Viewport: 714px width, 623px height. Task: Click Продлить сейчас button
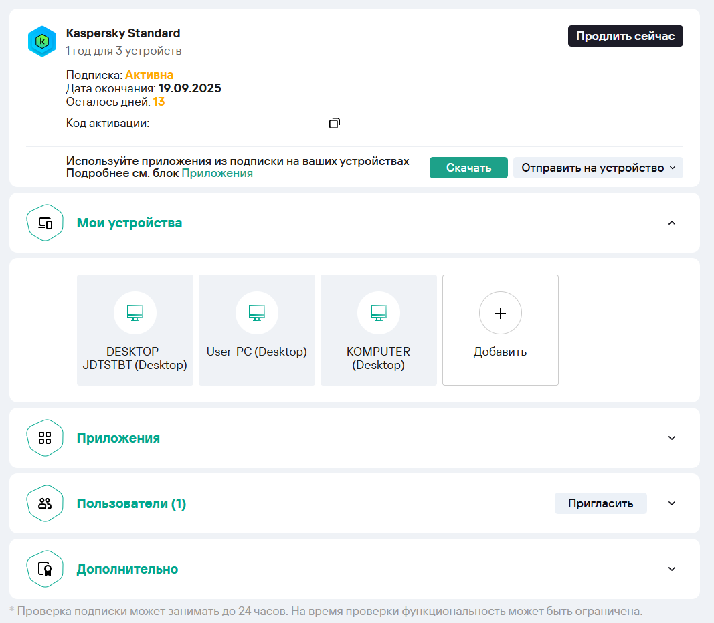(x=625, y=36)
